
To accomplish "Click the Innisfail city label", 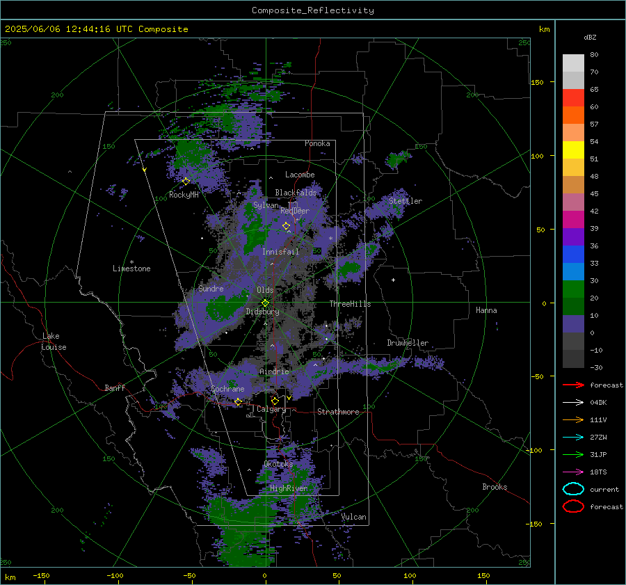I will [x=280, y=252].
